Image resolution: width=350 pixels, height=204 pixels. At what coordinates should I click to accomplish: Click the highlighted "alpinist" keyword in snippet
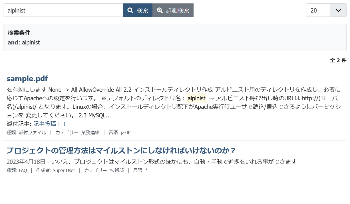[x=196, y=98]
